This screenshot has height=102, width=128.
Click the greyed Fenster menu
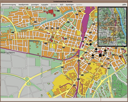[x=79, y=5]
